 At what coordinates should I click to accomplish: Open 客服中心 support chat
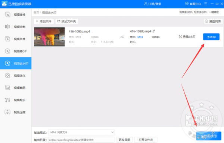tap(193, 4)
